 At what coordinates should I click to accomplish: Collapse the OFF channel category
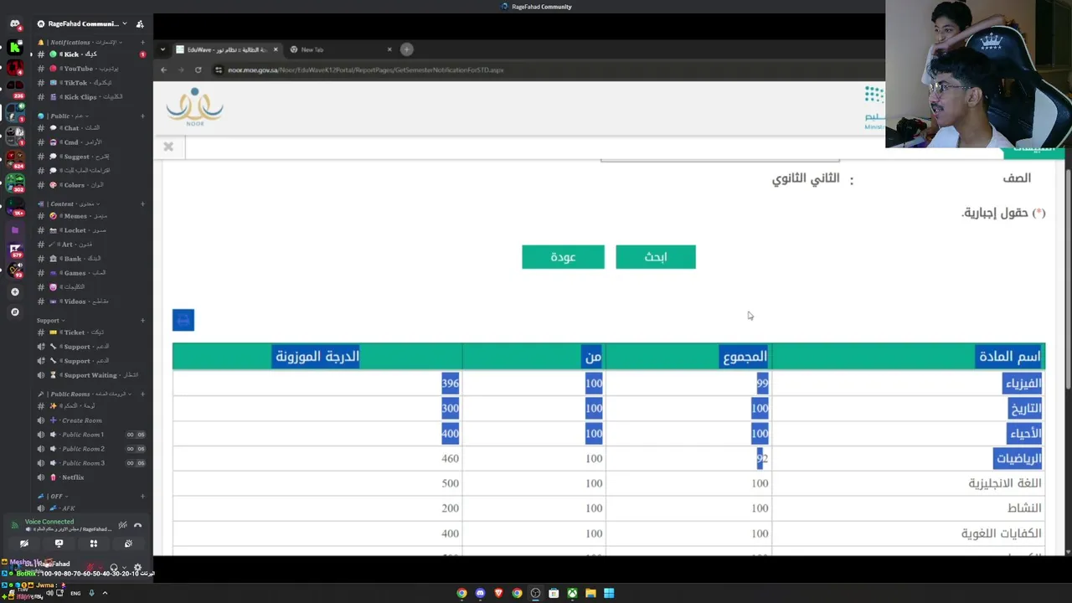[53, 496]
